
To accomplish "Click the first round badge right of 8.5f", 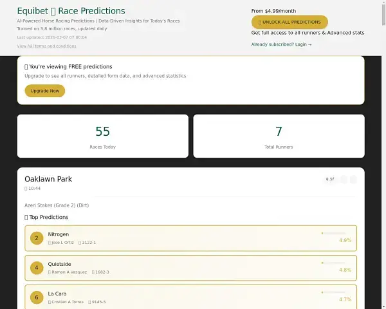I will coord(344,179).
